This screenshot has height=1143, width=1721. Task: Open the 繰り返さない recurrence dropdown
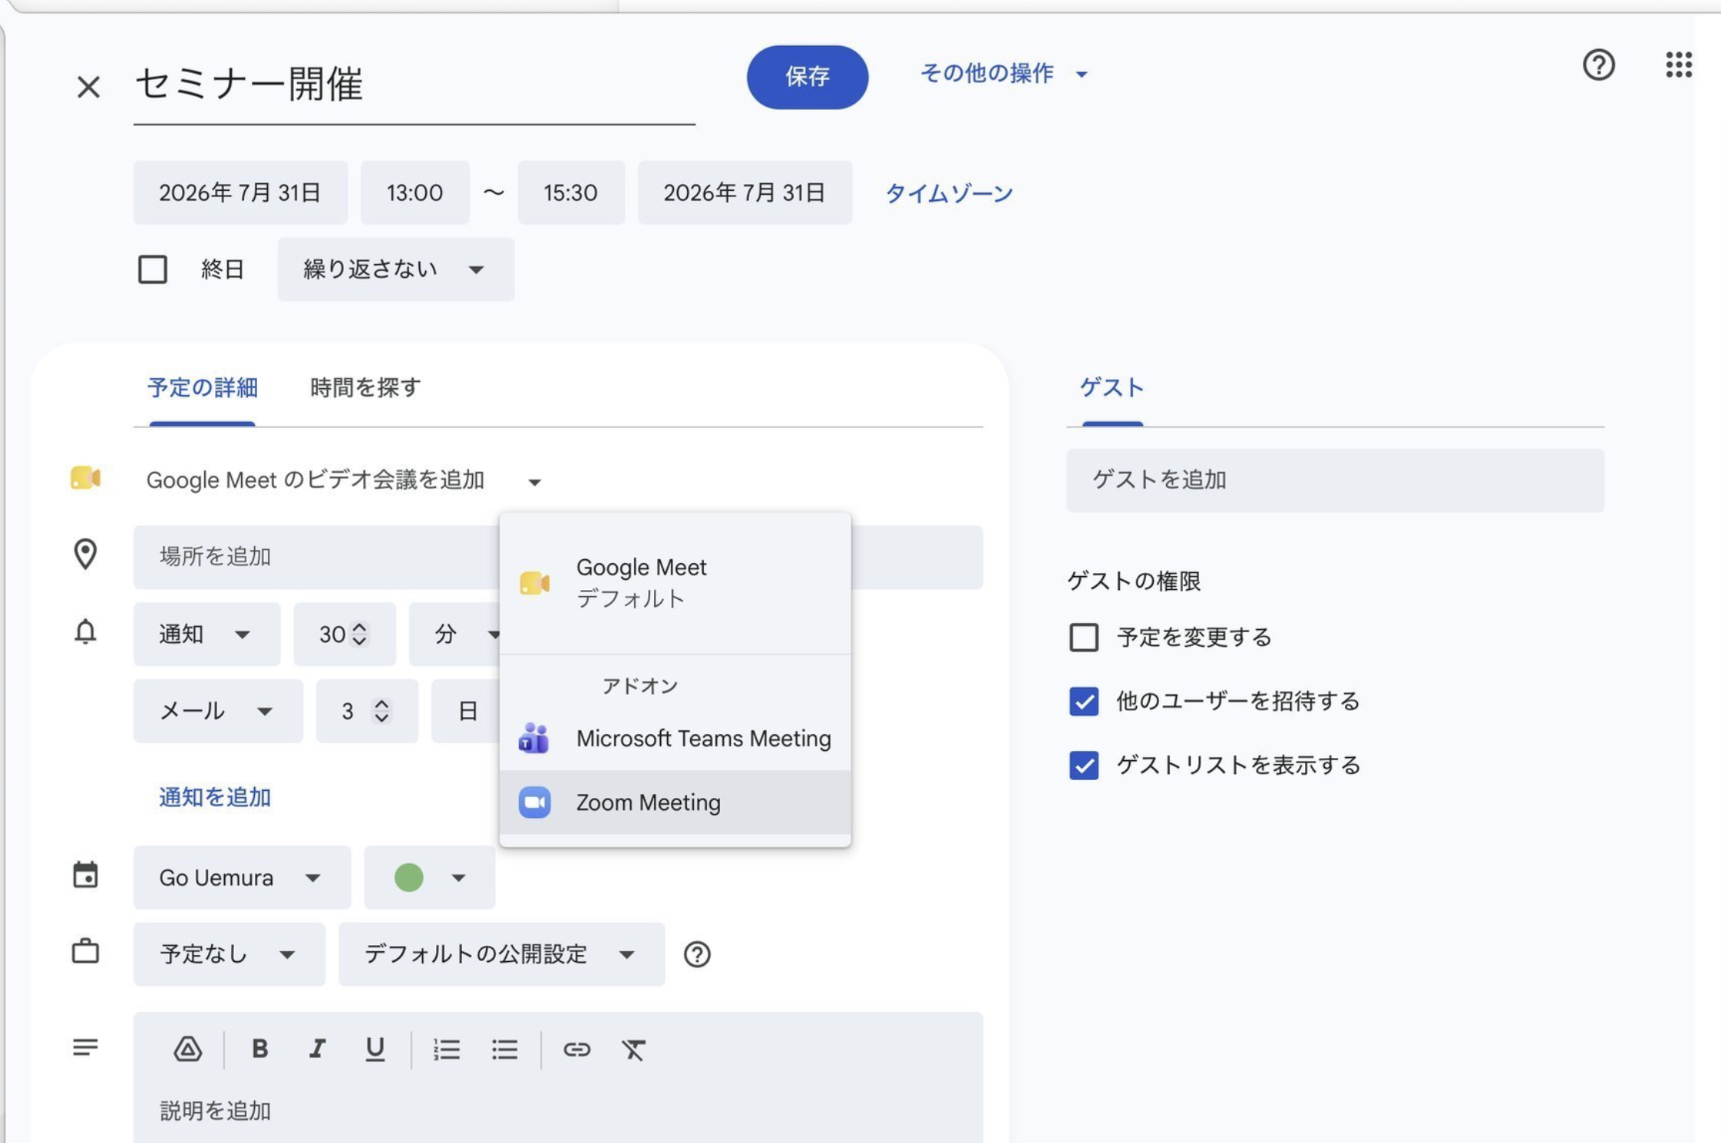tap(395, 269)
